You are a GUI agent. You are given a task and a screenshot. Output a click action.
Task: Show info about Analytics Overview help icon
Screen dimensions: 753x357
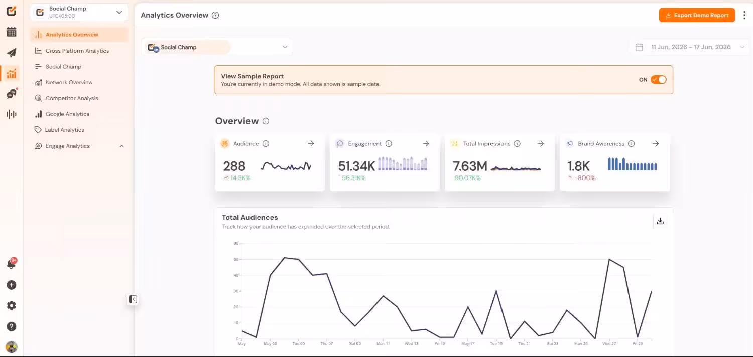click(215, 15)
